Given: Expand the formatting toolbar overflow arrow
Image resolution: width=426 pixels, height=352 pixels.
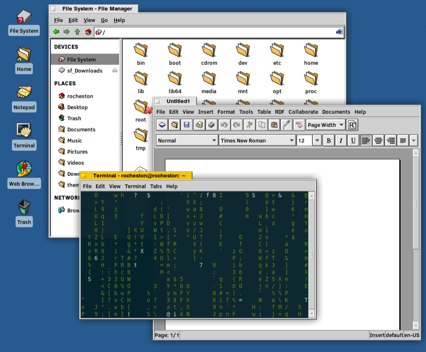Looking at the screenshot, I should click(x=414, y=141).
